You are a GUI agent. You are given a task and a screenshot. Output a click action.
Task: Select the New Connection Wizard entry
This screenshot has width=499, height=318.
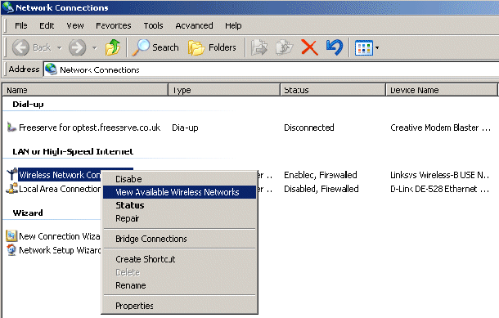tap(60, 236)
